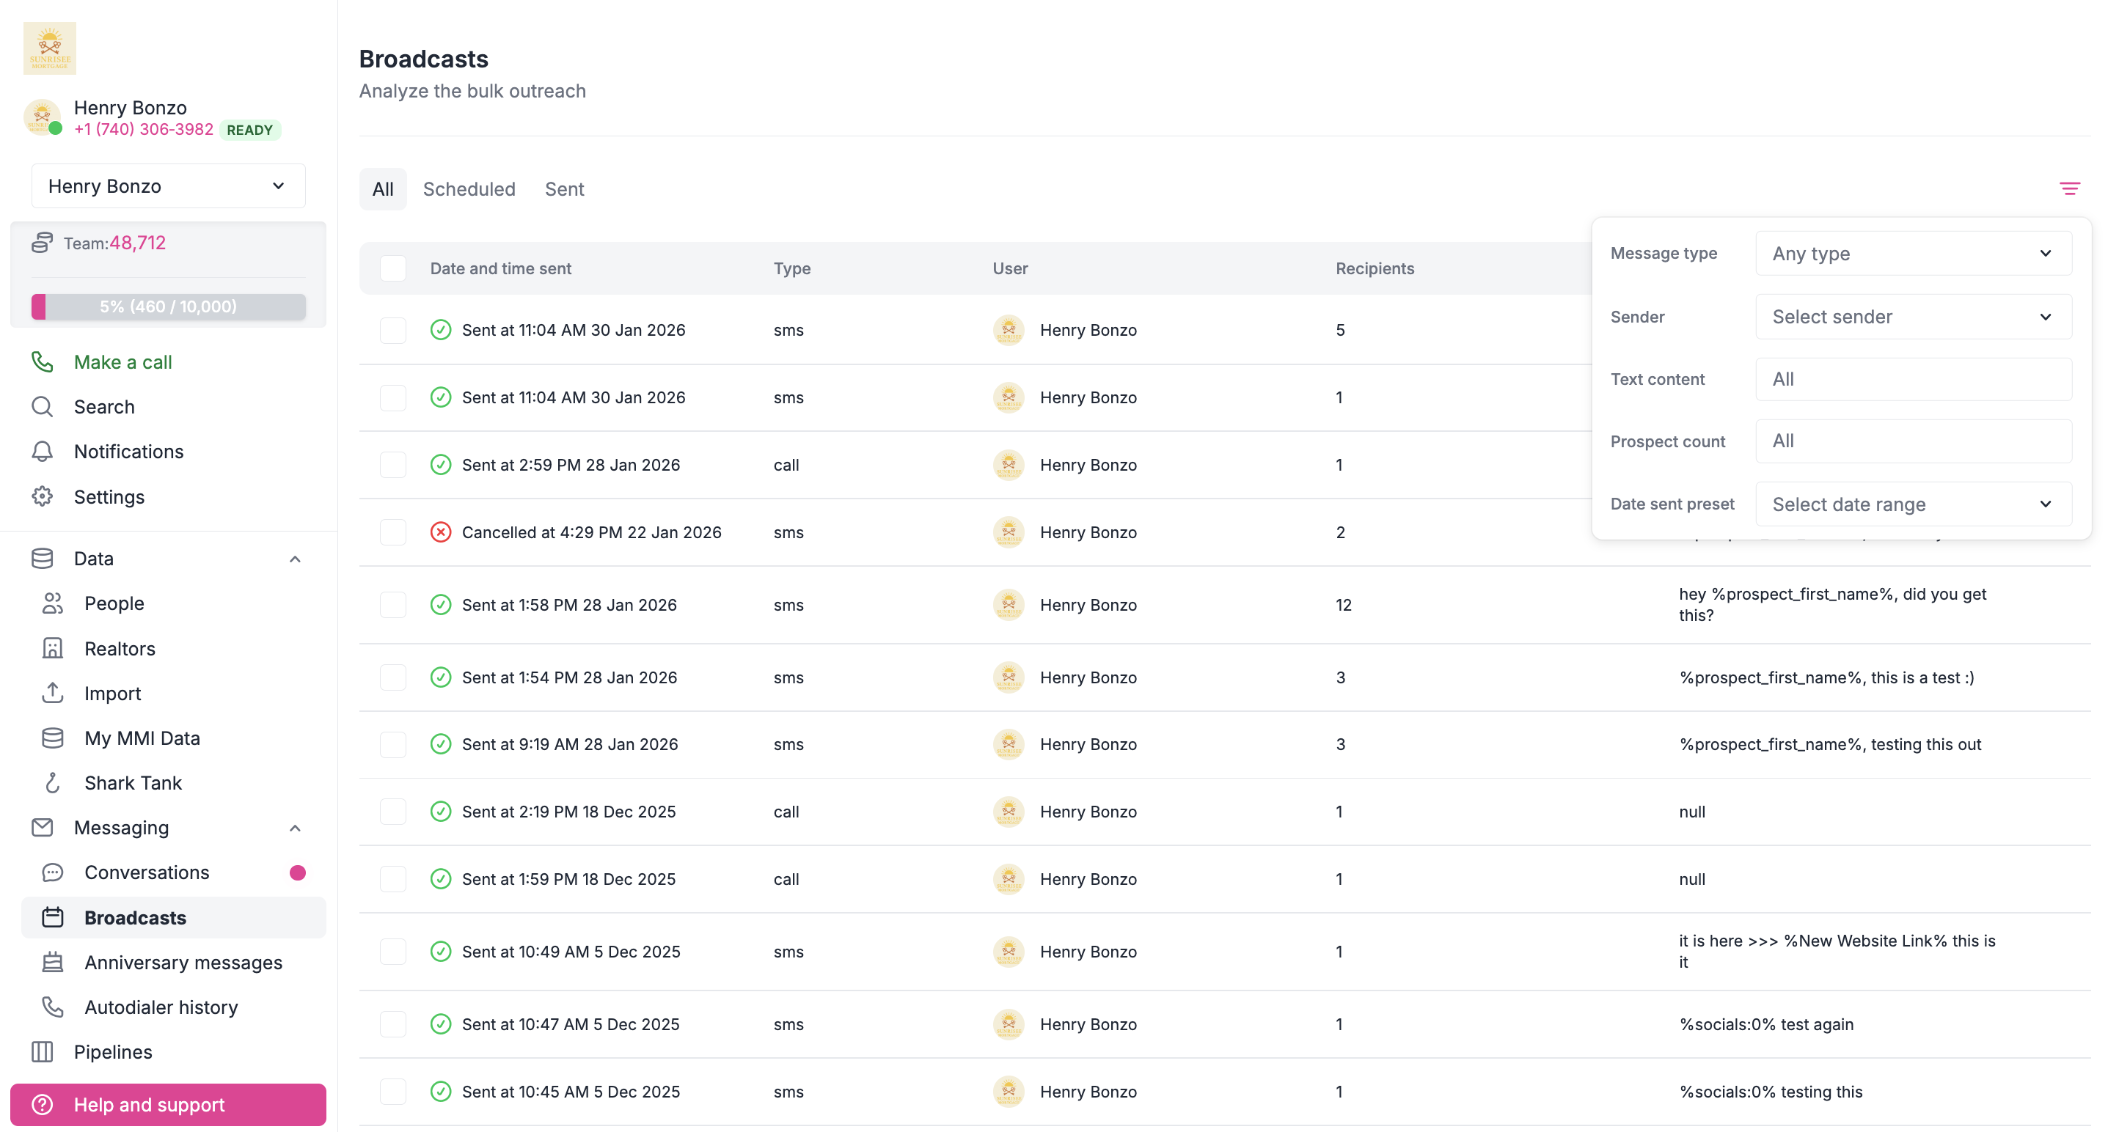Click the Type column header
Image resolution: width=2108 pixels, height=1132 pixels.
(792, 268)
